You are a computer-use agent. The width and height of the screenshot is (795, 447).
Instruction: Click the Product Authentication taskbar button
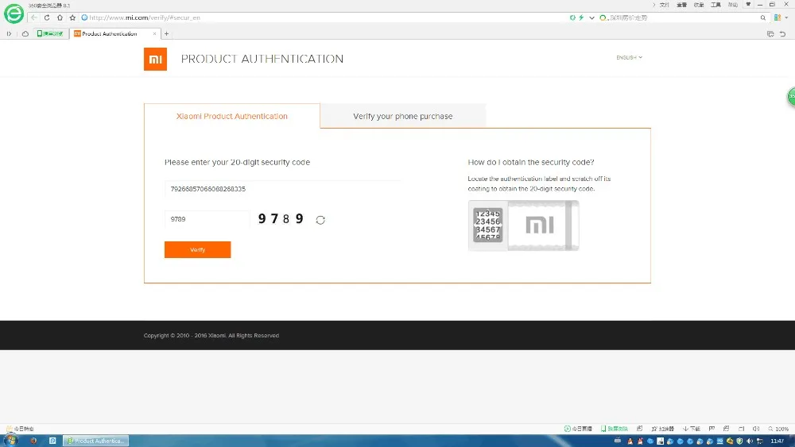(96, 441)
